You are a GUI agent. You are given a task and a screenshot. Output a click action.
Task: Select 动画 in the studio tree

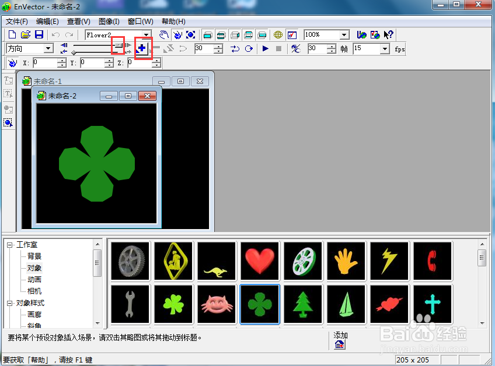34,280
